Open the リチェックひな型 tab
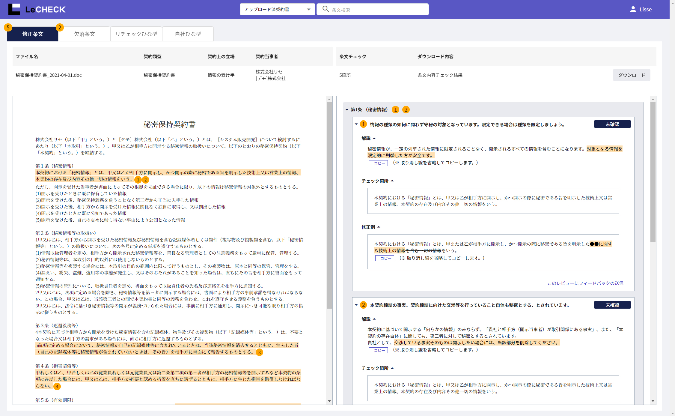Screen dimensions: 675x416 [x=136, y=34]
